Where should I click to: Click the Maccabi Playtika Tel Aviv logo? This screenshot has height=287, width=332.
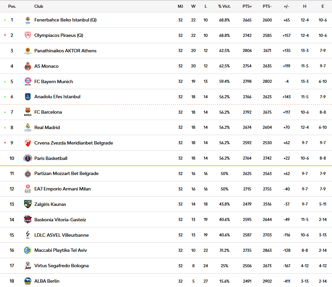28,250
